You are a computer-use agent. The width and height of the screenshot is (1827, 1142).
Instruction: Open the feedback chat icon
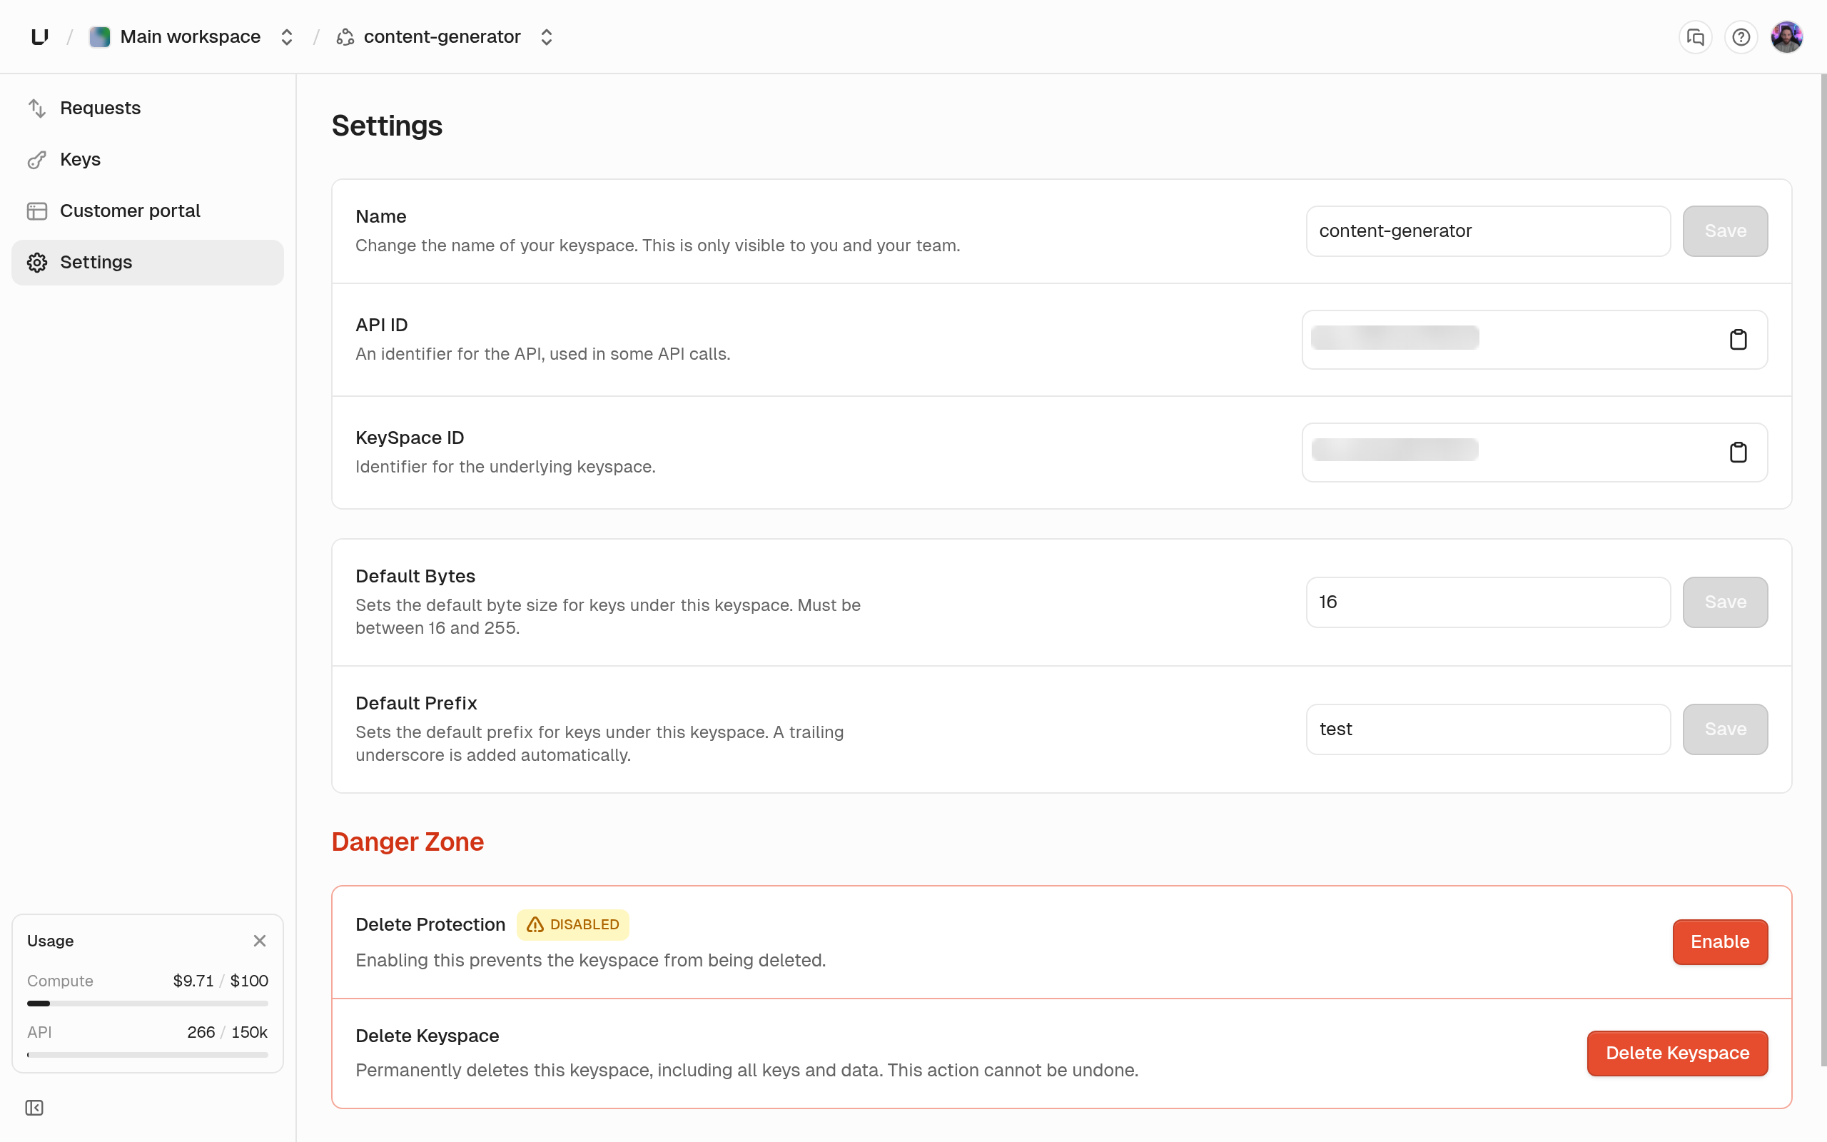click(1696, 37)
